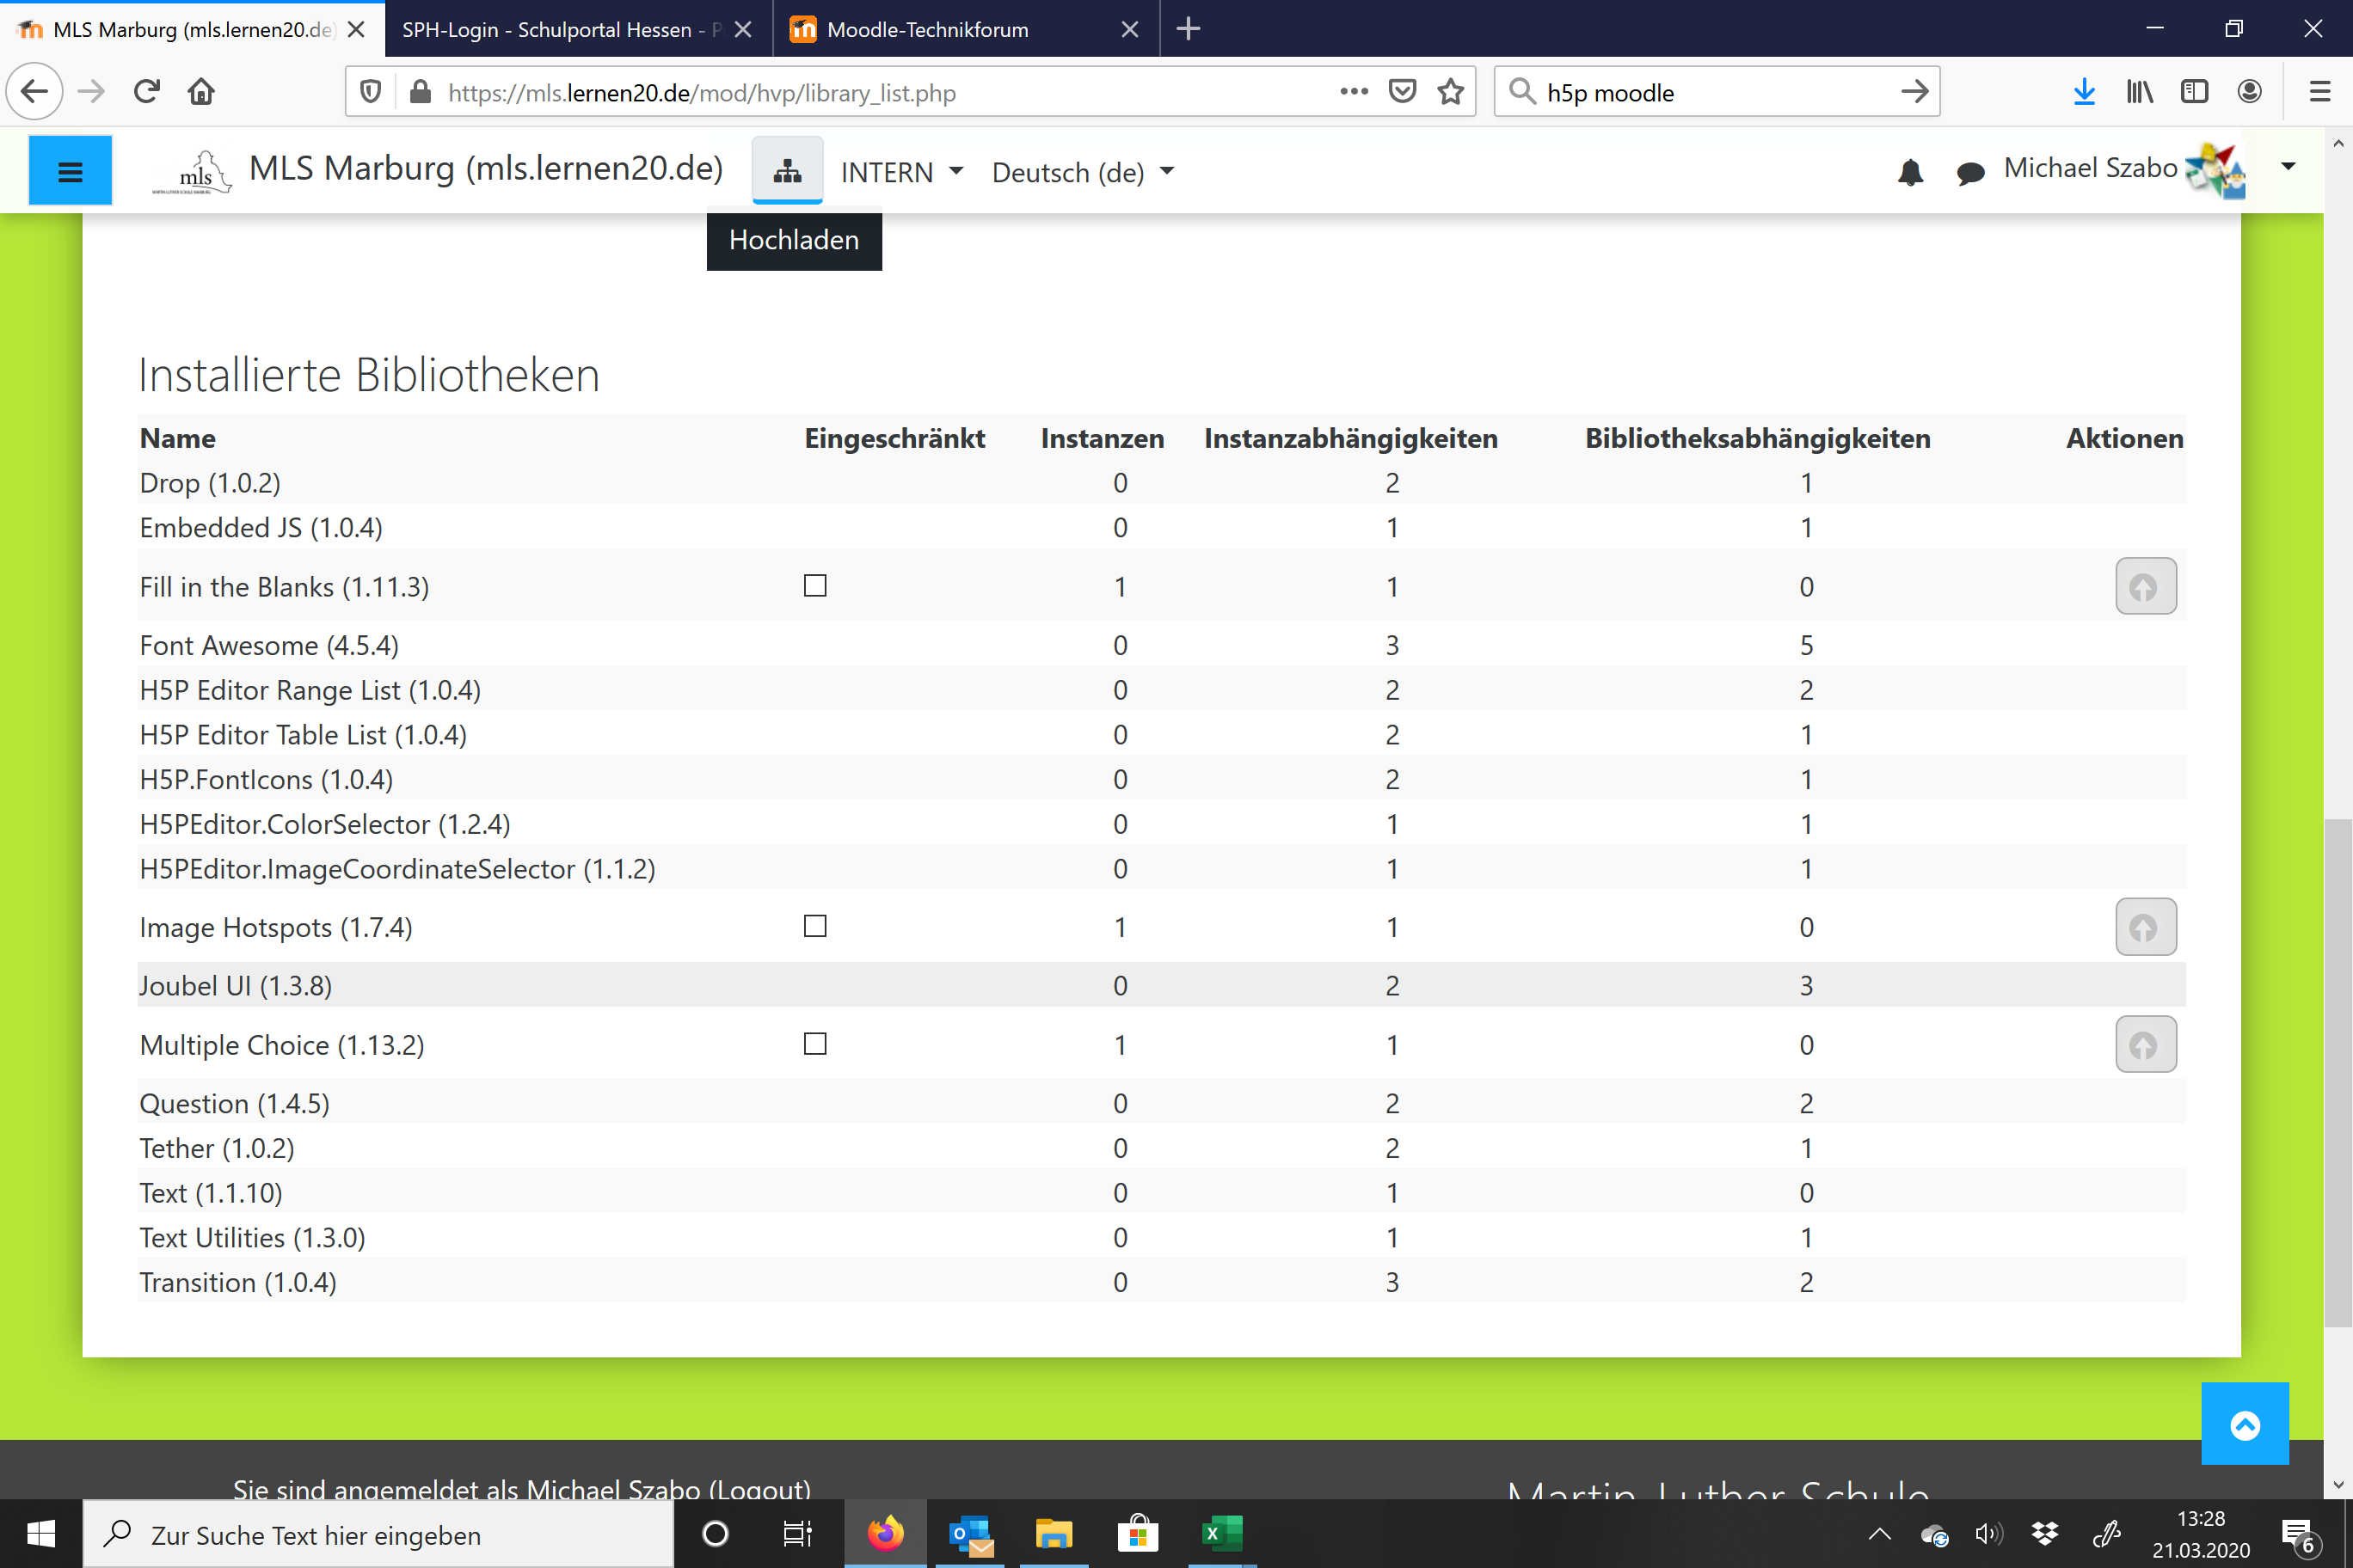Open Excel from the taskbar
Viewport: 2353px width, 1568px height.
coord(1221,1533)
